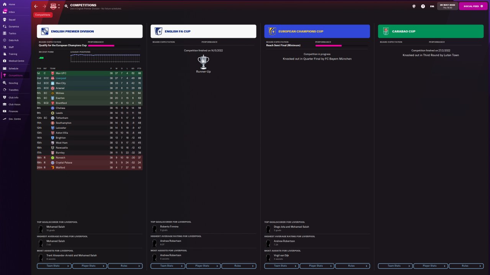Open the help question mark
Image resolution: width=490 pixels, height=275 pixels.
(x=423, y=6)
